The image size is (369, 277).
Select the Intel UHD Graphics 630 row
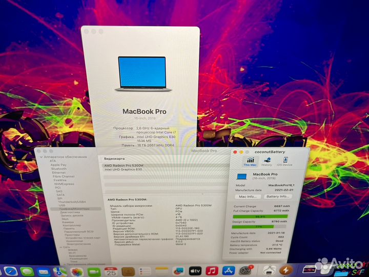coord(166,169)
